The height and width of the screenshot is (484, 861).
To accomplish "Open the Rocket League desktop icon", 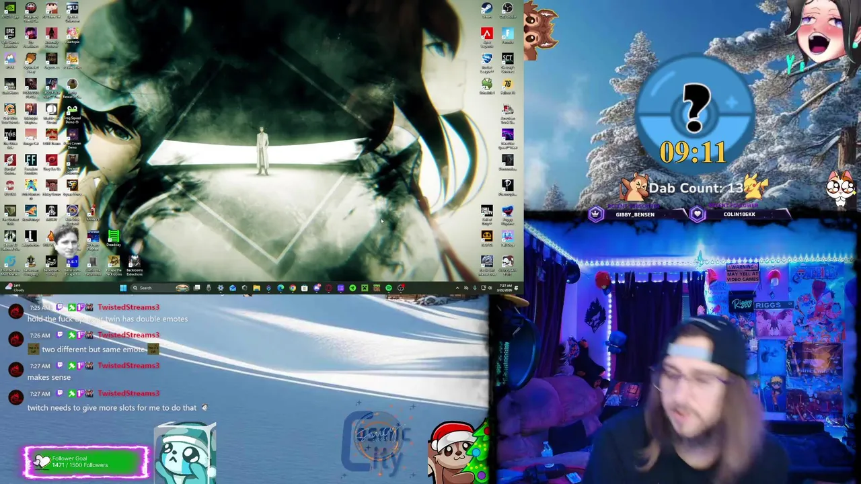I will [486, 62].
